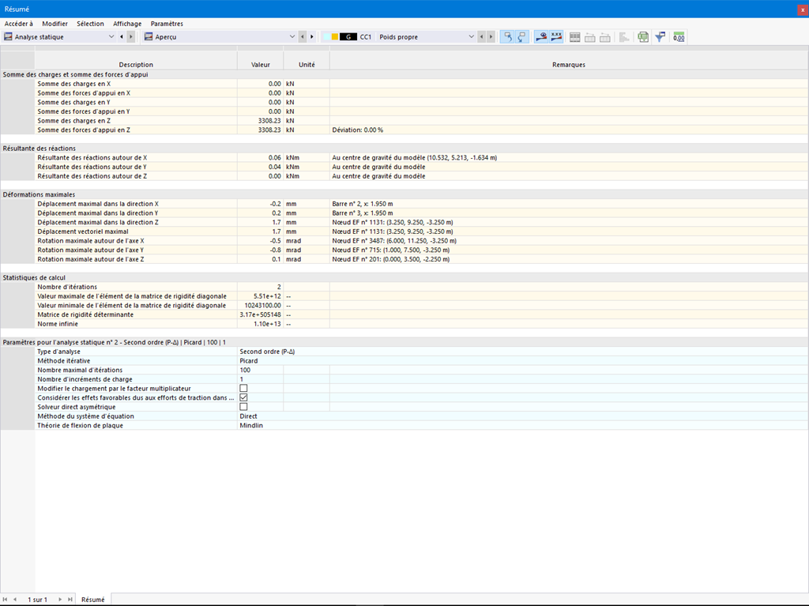Click 'Barre n° 2, x: 1.950 m' remark
Screen dimensions: 809x606
tap(362, 204)
